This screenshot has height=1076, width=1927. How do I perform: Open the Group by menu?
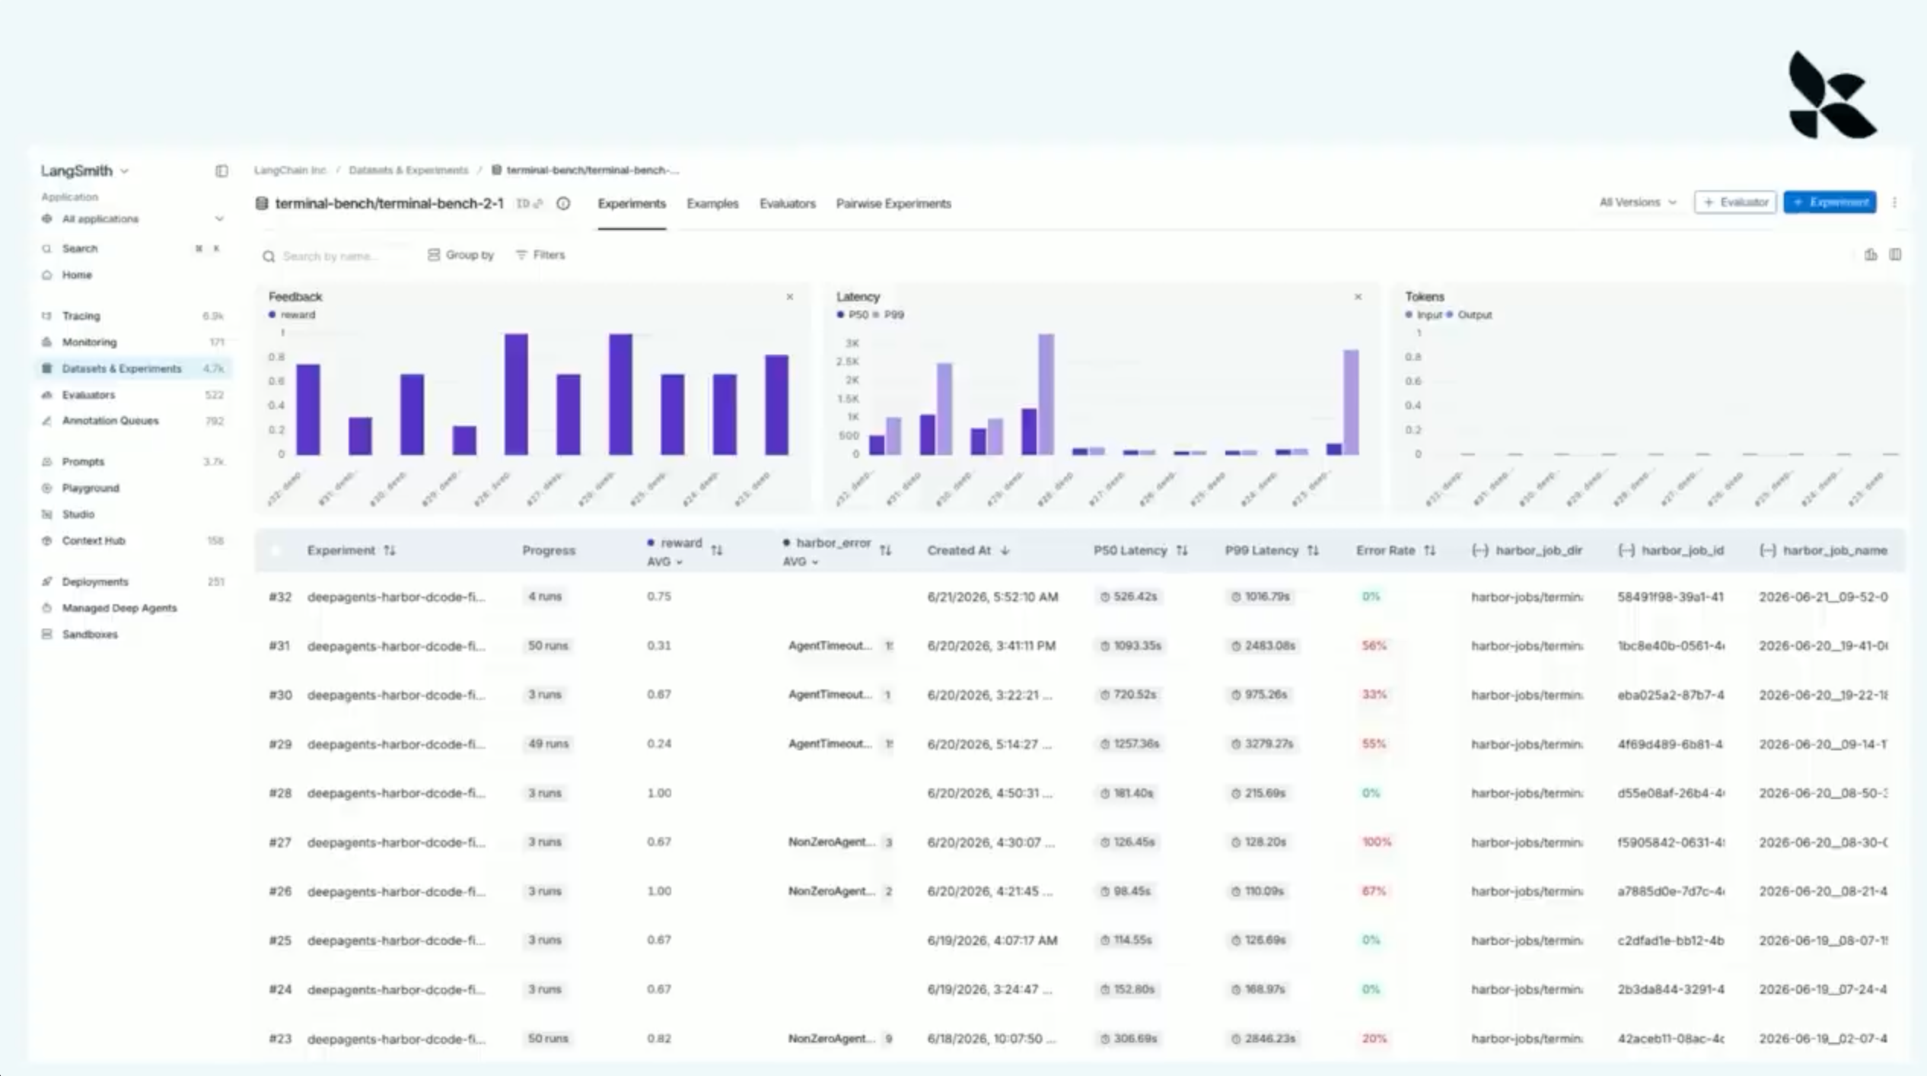[x=461, y=255]
